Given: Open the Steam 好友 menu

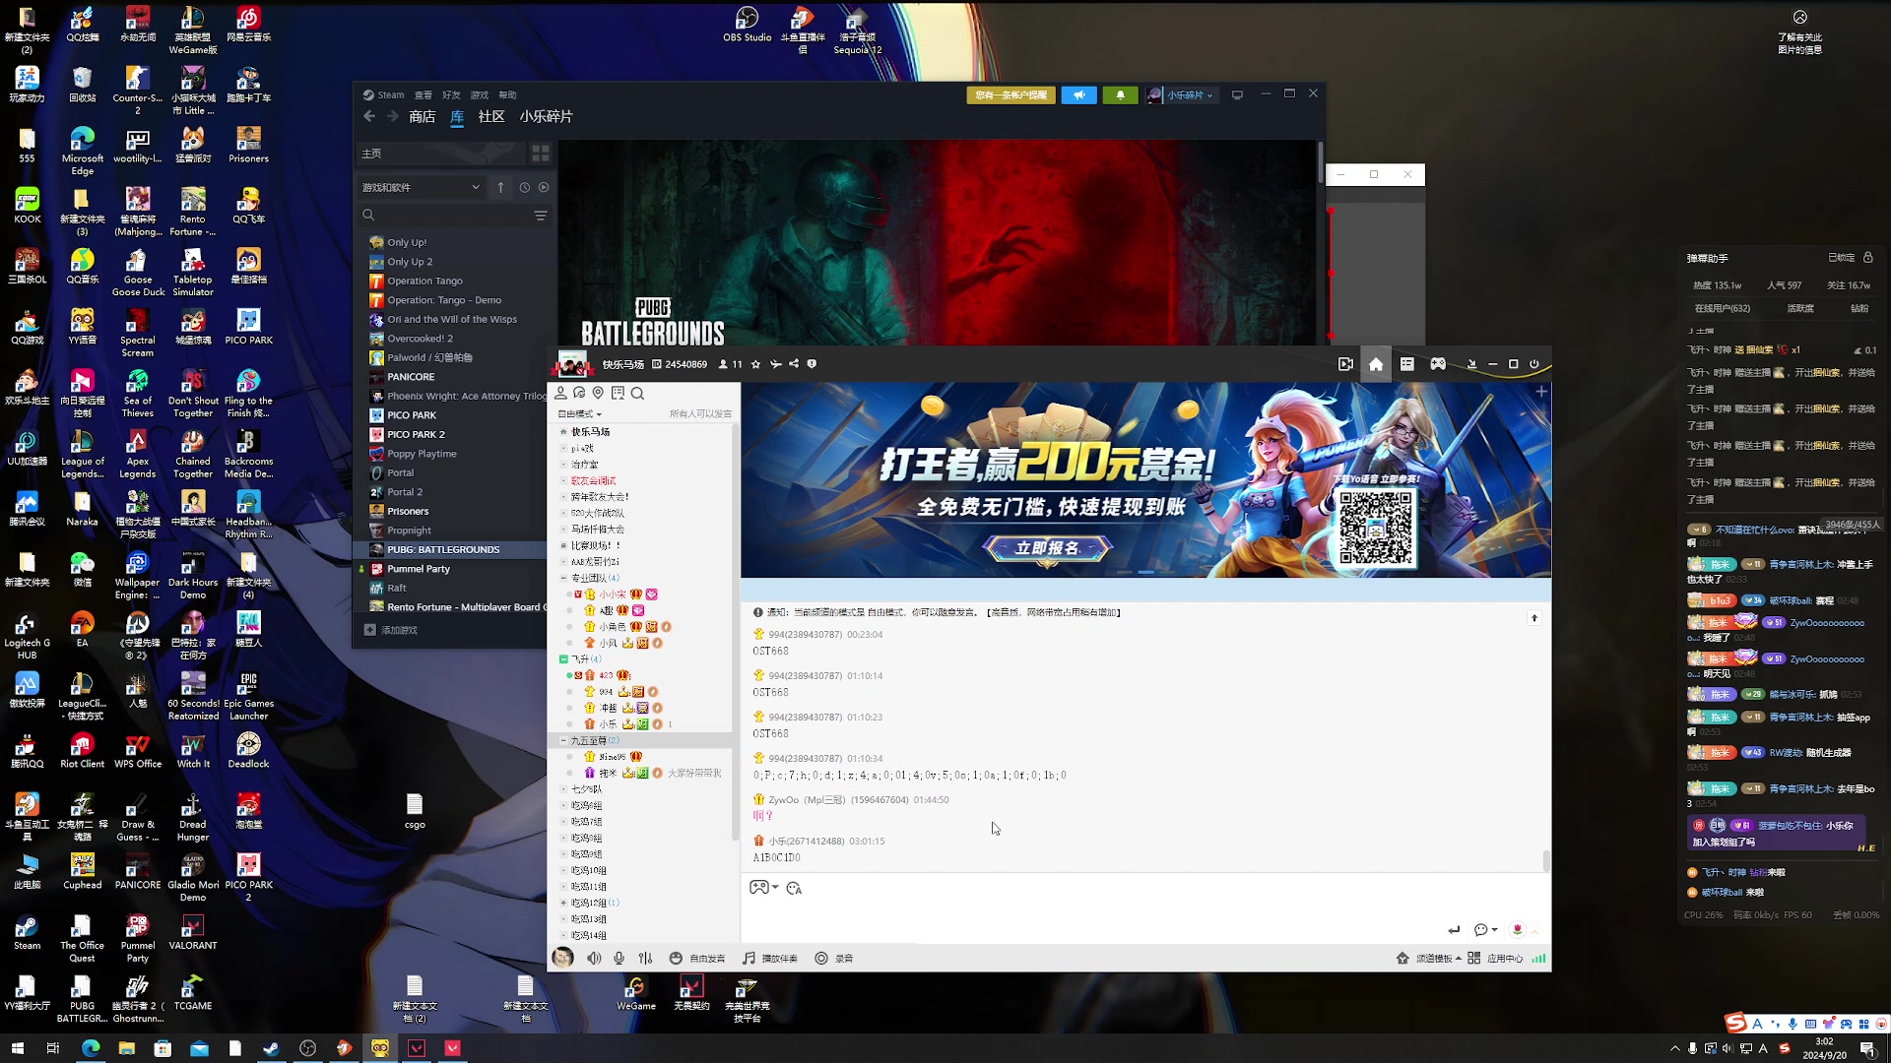Looking at the screenshot, I should (451, 95).
